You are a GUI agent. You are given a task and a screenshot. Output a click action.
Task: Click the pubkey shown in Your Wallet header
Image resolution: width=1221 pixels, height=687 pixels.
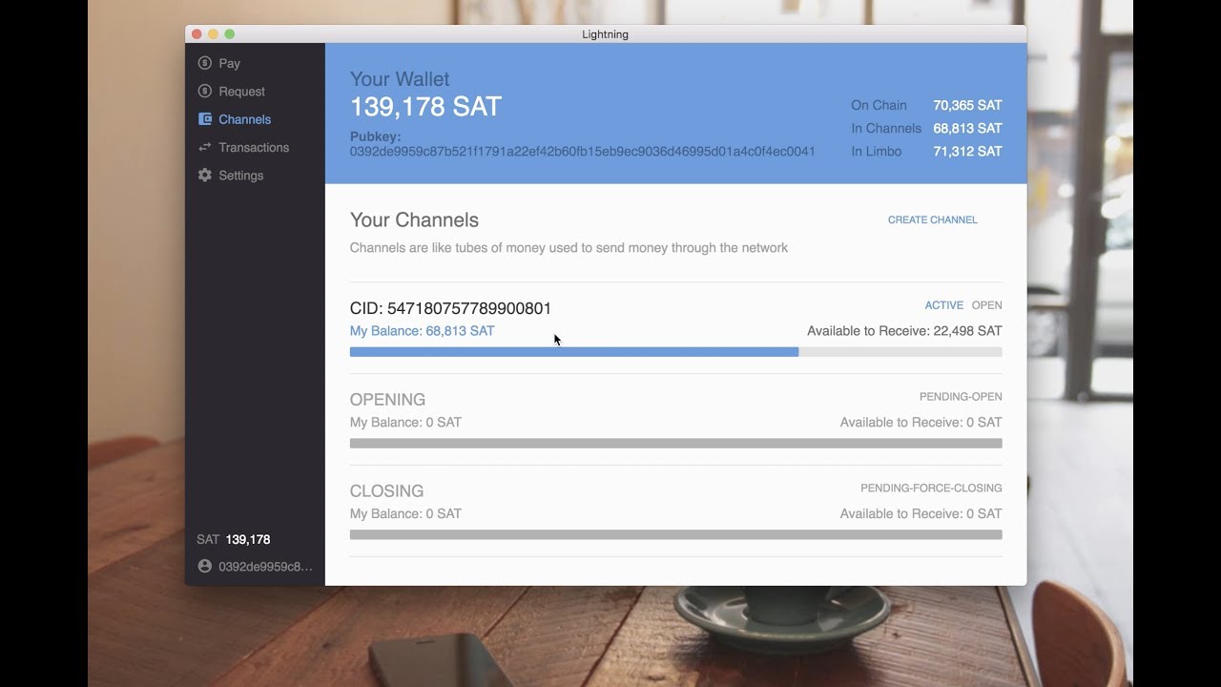tap(583, 151)
